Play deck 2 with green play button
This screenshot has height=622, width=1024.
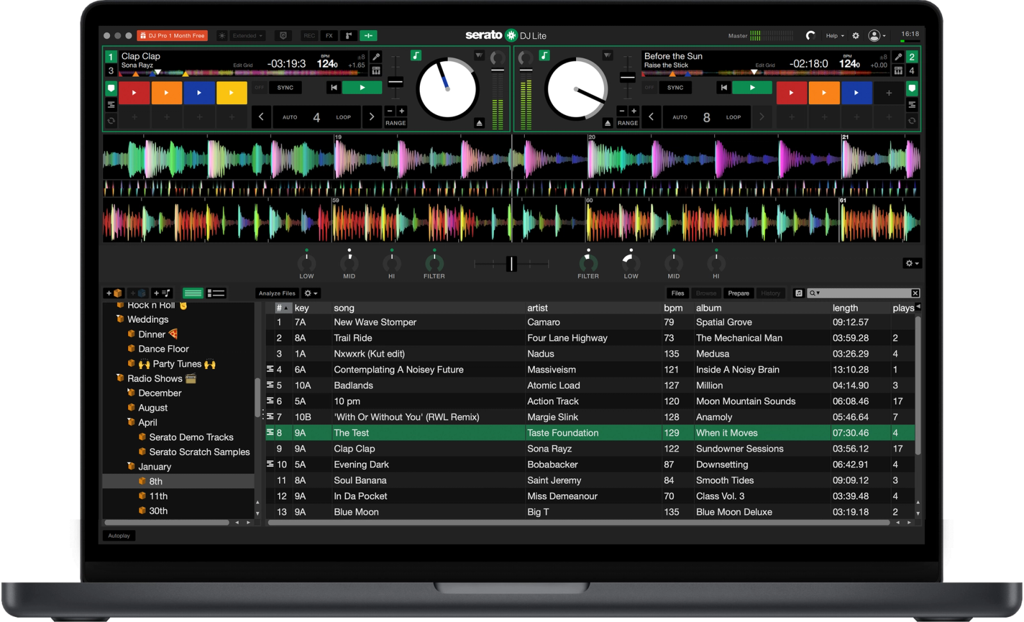click(x=752, y=88)
